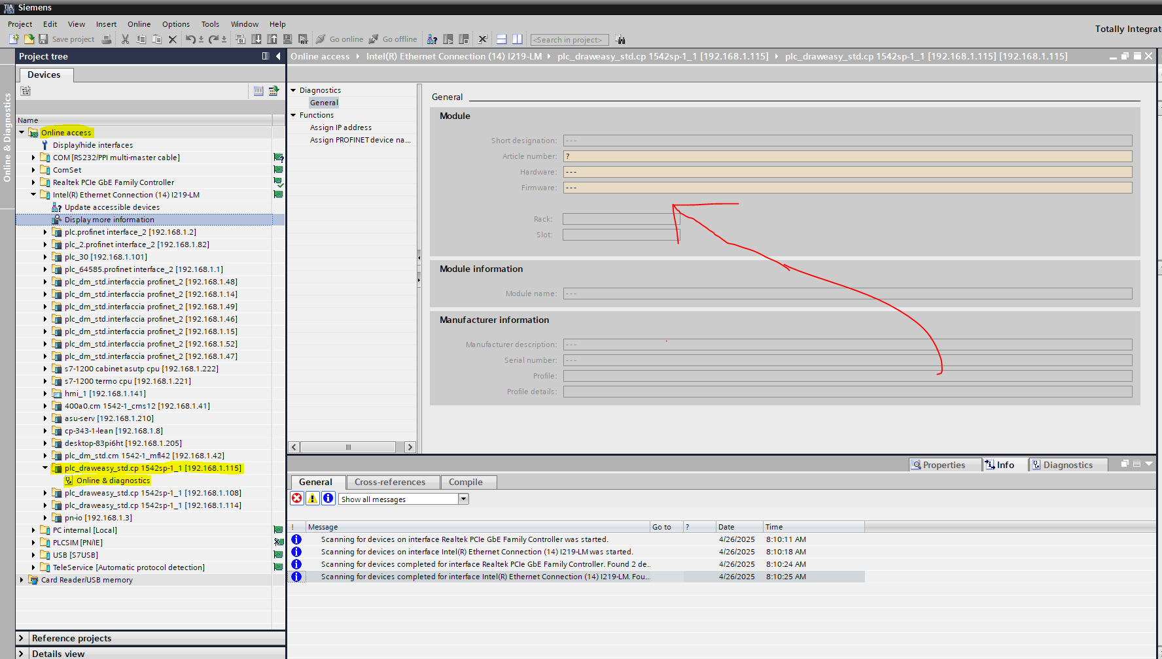The image size is (1162, 659).
Task: Click the Go online toolbar button
Action: pyautogui.click(x=340, y=39)
